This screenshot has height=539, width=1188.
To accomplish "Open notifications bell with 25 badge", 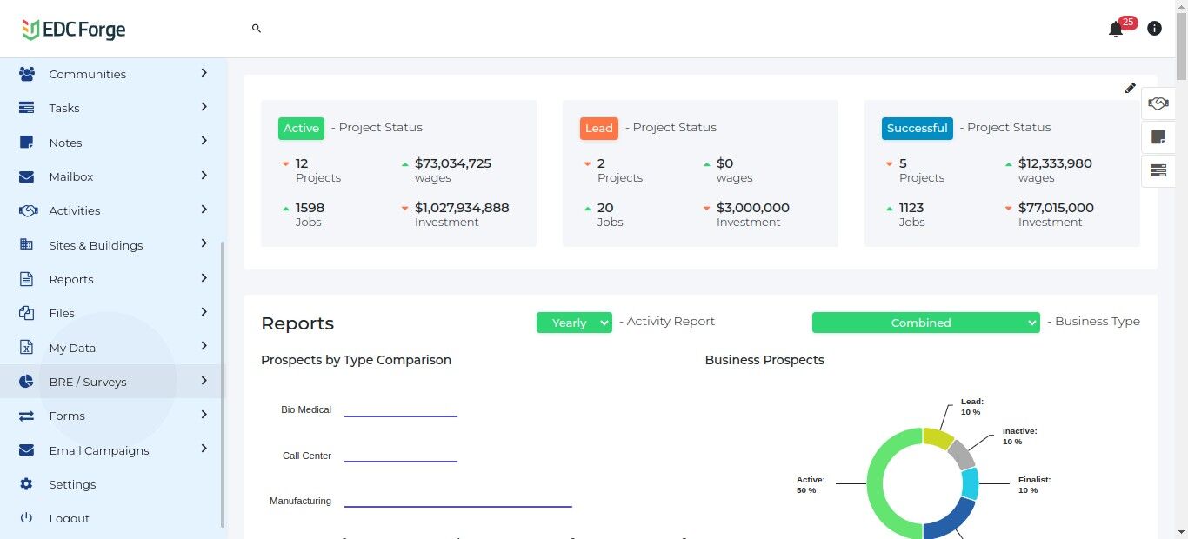I will tap(1116, 30).
